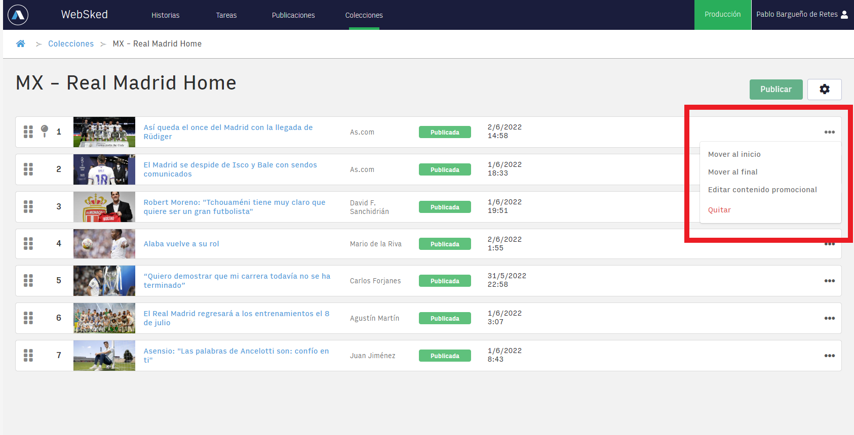Open collection settings gear button
Screen dimensions: 854x435
tap(824, 89)
